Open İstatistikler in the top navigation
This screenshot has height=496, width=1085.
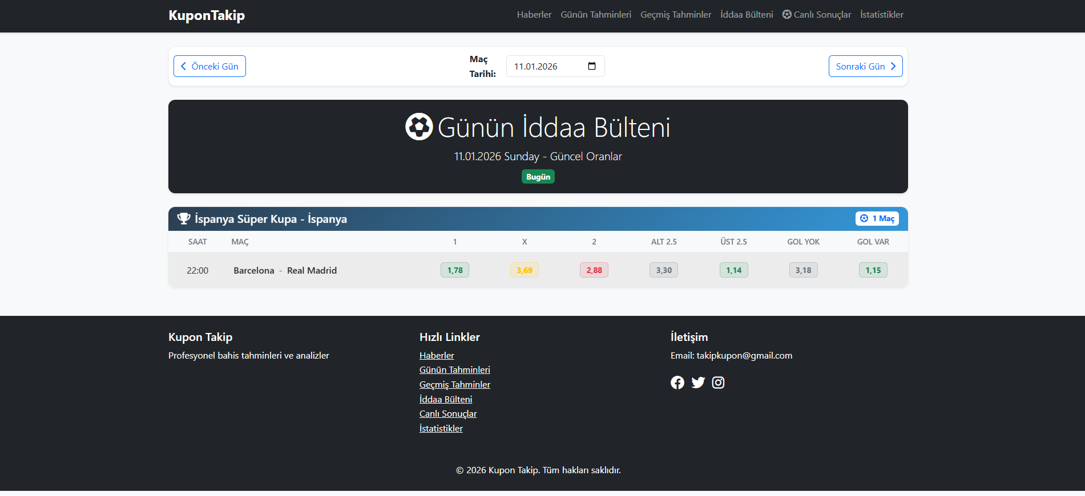[882, 15]
